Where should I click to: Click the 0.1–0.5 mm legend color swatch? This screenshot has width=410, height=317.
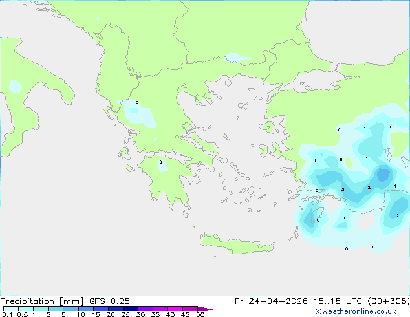tap(11, 309)
